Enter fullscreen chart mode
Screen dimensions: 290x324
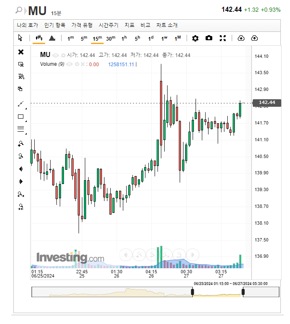(223, 38)
